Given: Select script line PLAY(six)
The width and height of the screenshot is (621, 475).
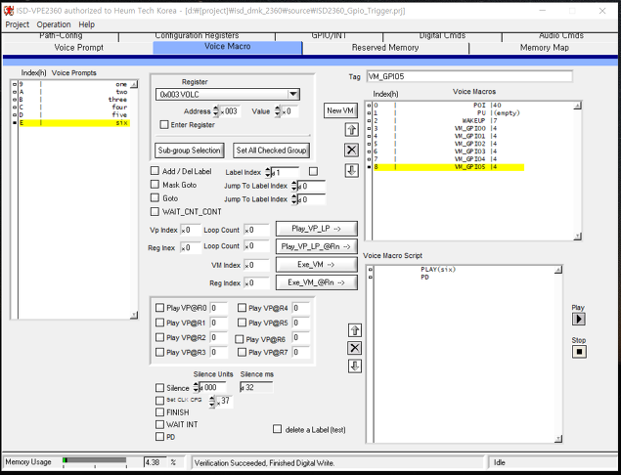Looking at the screenshot, I should pyautogui.click(x=438, y=270).
